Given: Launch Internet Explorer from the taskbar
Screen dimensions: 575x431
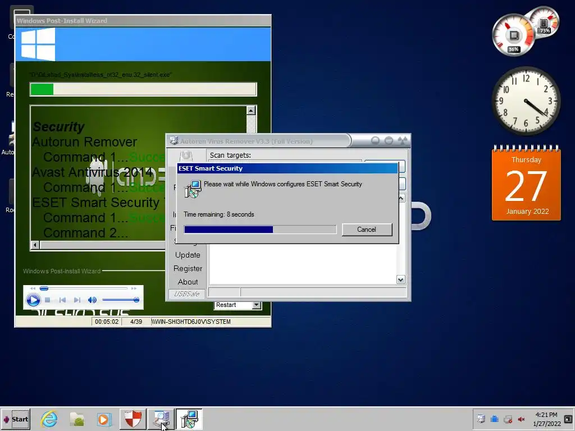Looking at the screenshot, I should (49, 419).
